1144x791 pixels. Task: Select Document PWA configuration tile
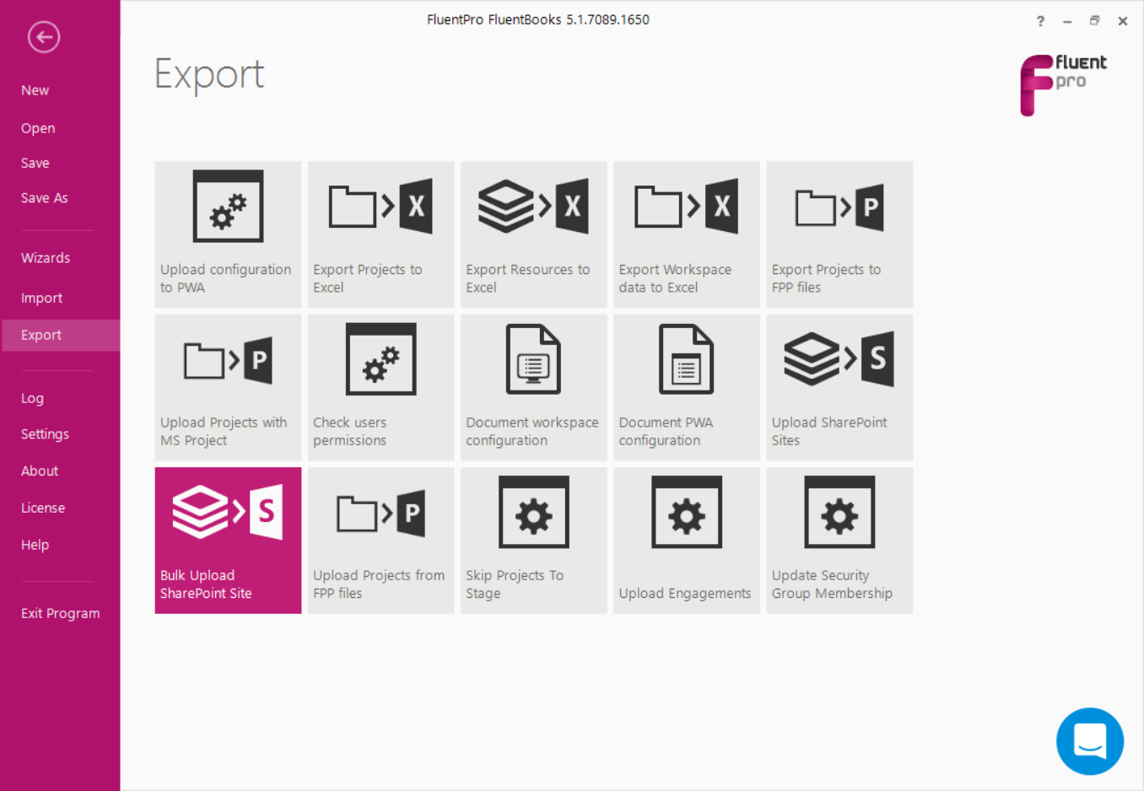(687, 388)
